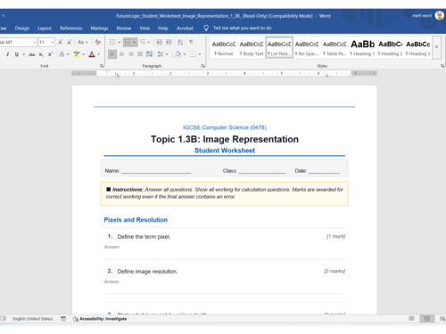Apply the Body Text style
Screen dimensions: 446x334
click(x=252, y=48)
